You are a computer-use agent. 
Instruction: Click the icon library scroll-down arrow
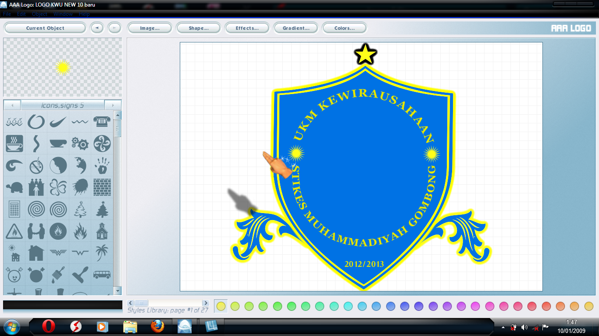(x=118, y=290)
